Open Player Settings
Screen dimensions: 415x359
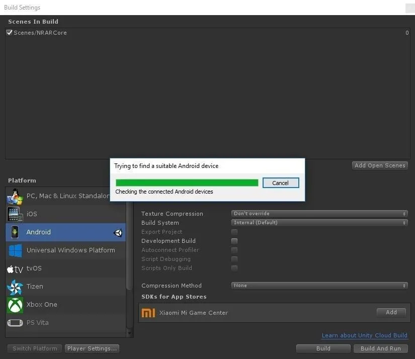pyautogui.click(x=92, y=348)
